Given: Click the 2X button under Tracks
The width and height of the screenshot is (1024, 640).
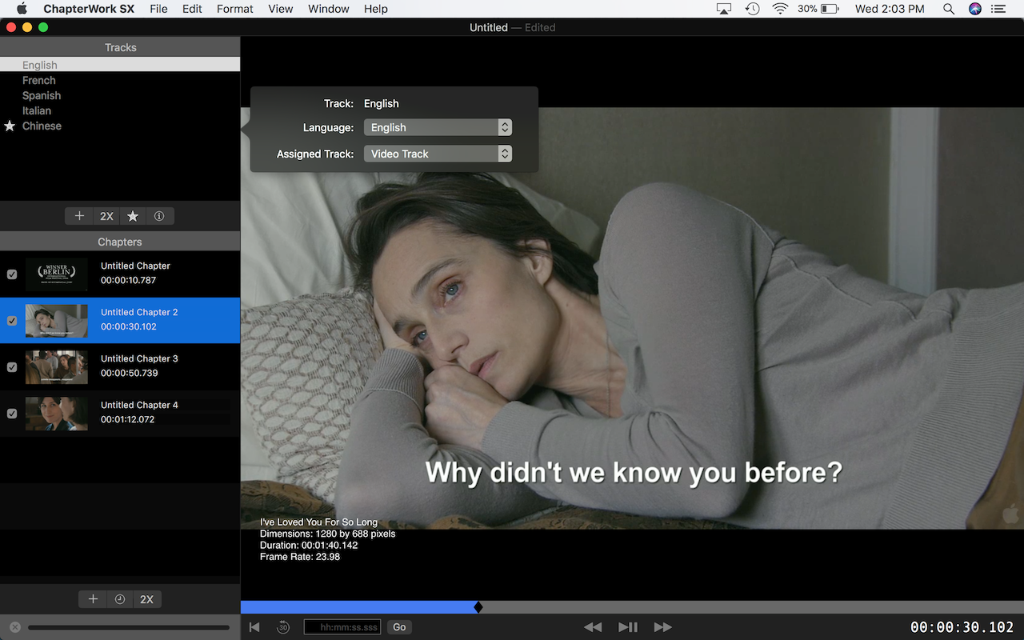Looking at the screenshot, I should (x=106, y=216).
